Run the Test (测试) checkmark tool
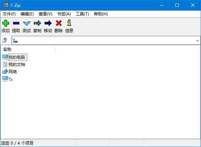The width and height of the screenshot is (201, 147). coord(27,23)
